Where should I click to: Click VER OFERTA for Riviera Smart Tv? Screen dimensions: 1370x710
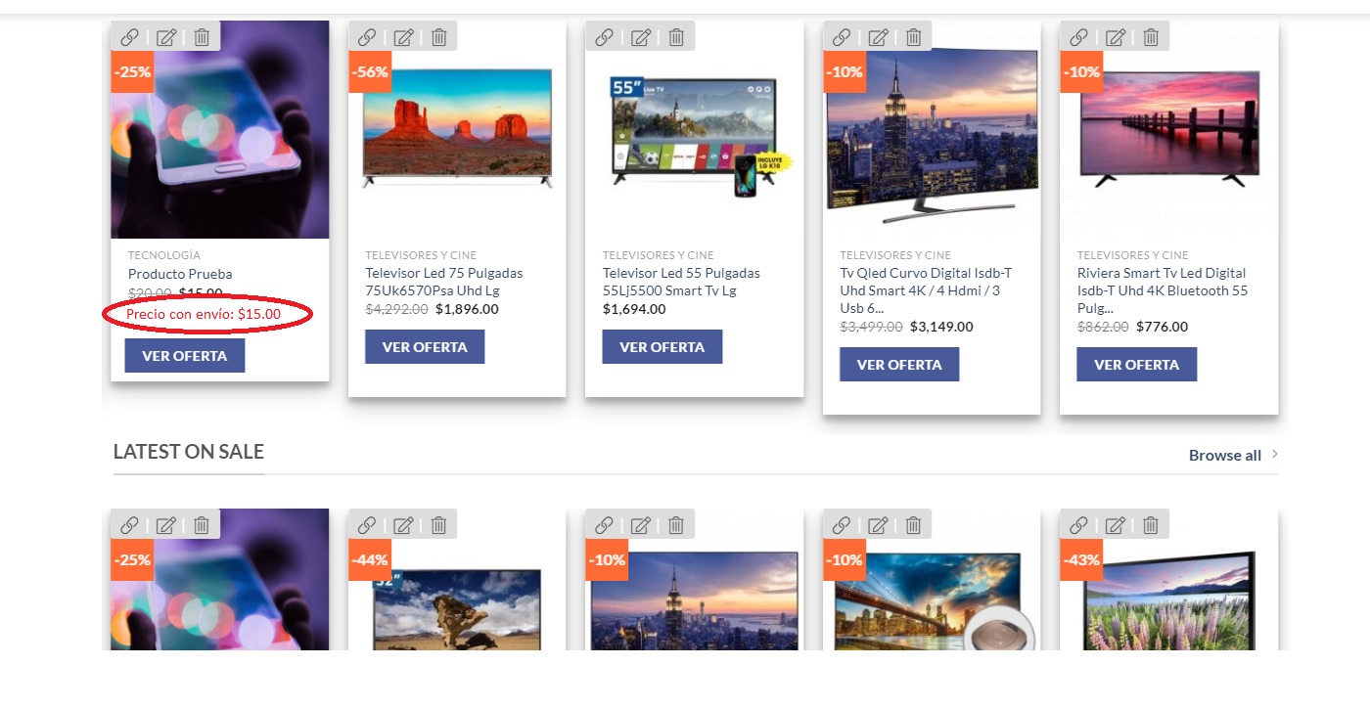coord(1136,365)
